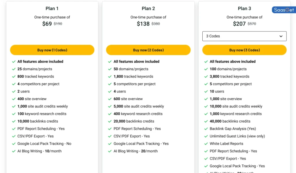The image size is (296, 173).
Task: Click the checkmark beside 20,000 backlinks credits
Action: click(110, 121)
